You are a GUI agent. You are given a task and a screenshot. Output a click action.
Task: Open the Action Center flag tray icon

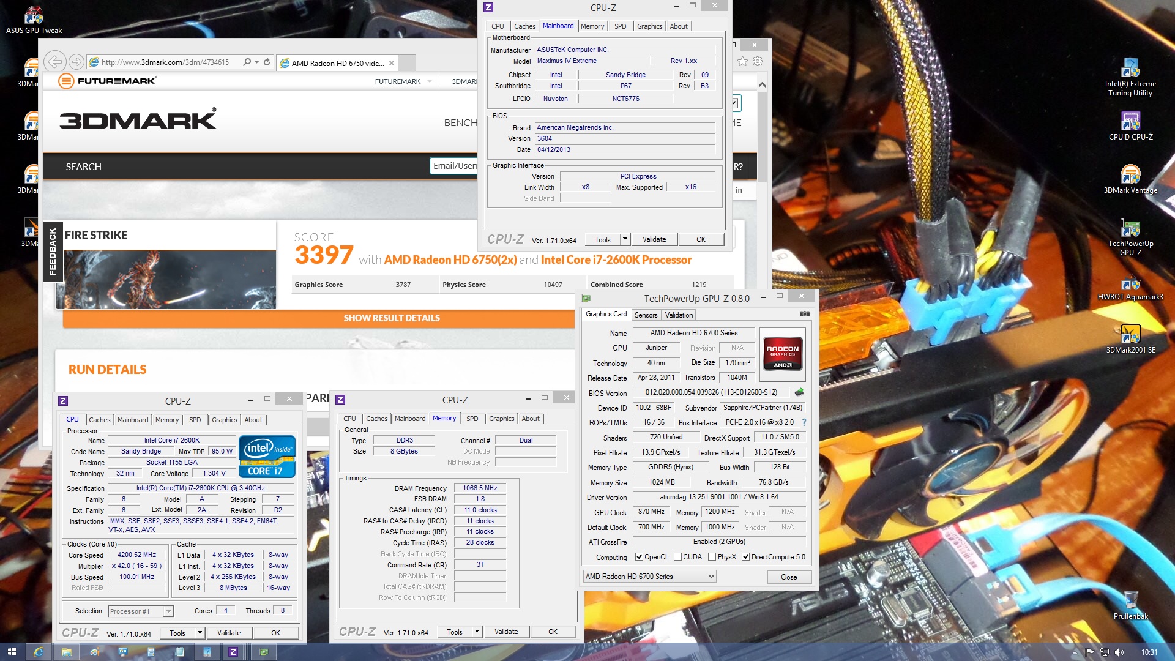point(1089,652)
